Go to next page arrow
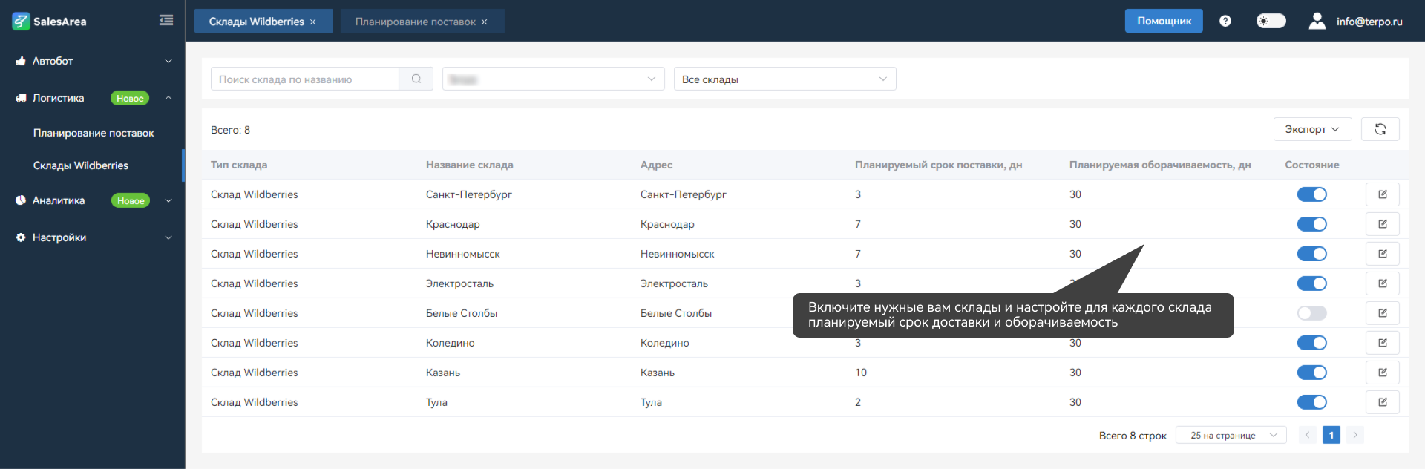 point(1355,435)
